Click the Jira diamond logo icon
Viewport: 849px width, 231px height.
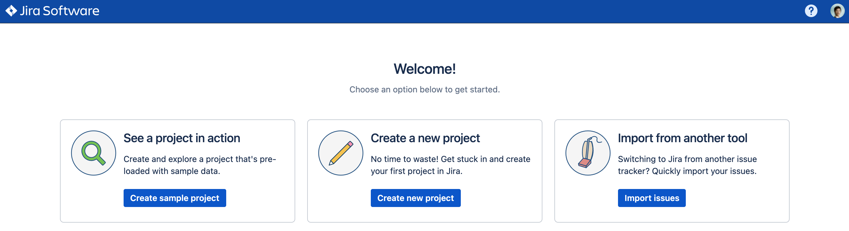11,11
